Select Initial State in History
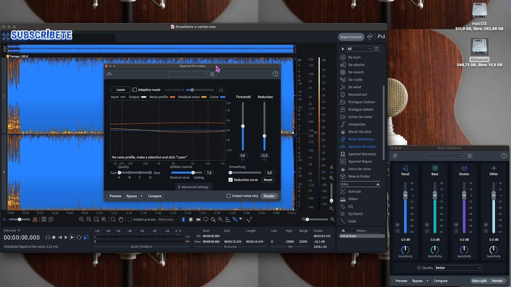This screenshot has height=287, width=511. 362,236
